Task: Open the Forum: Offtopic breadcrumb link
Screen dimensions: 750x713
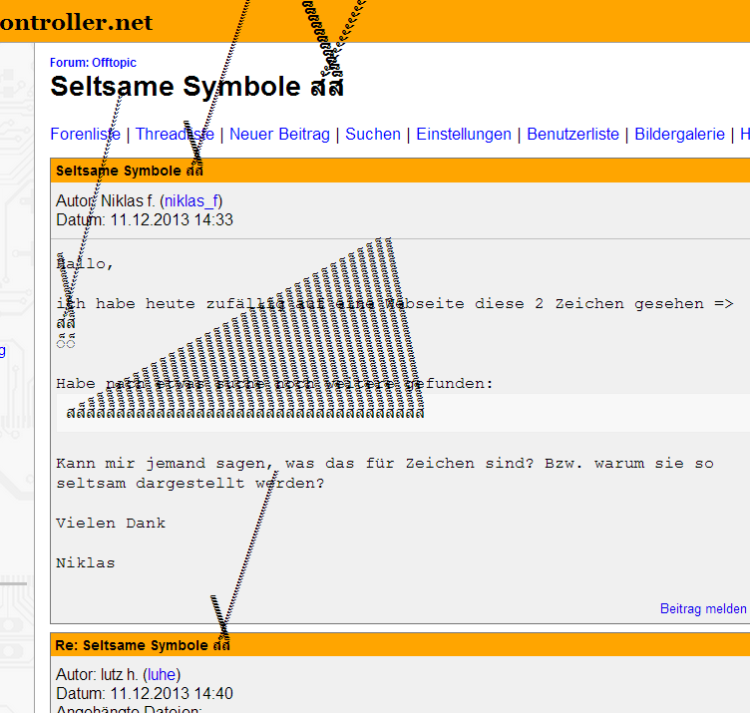Action: [x=93, y=63]
